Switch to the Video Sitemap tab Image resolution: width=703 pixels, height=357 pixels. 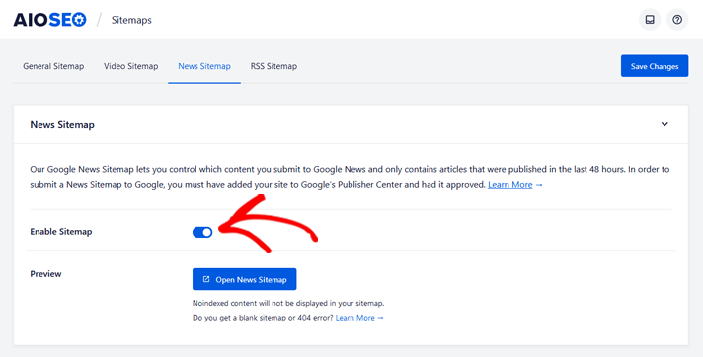pyautogui.click(x=131, y=66)
